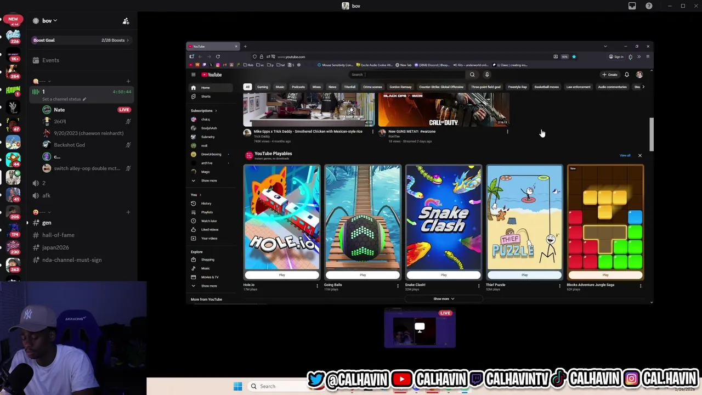Click View all for YouTube Playables
The height and width of the screenshot is (395, 702).
point(625,155)
